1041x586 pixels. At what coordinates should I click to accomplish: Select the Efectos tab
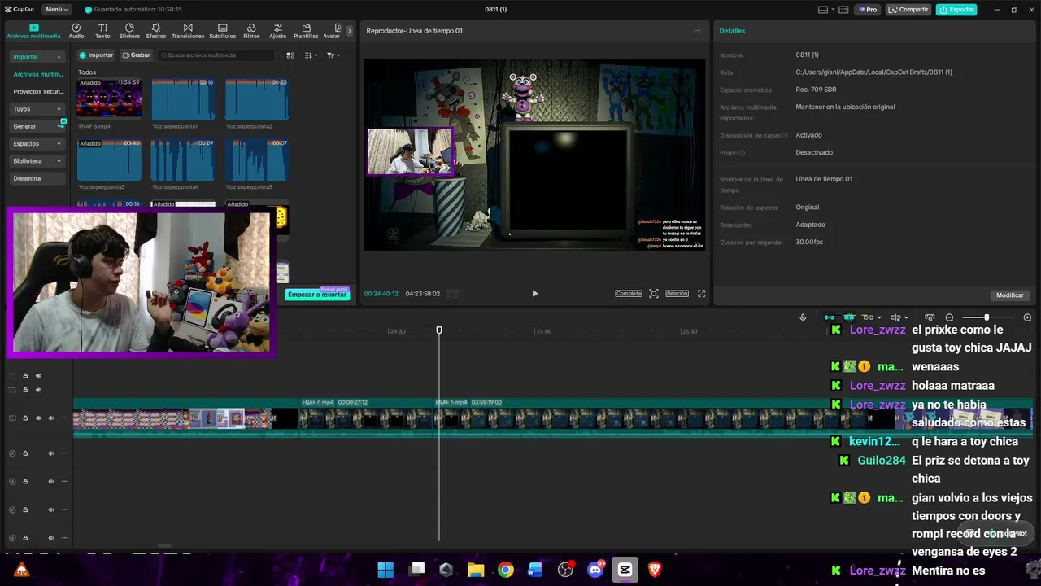tap(156, 31)
